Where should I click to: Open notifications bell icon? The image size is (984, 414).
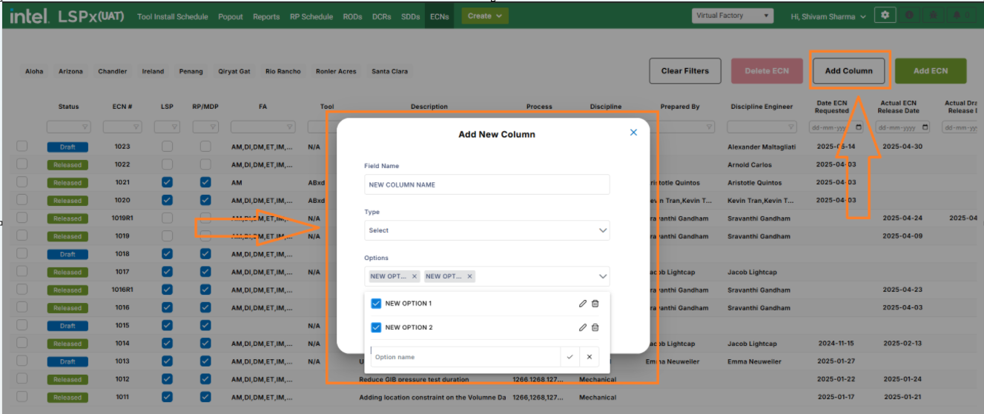point(957,16)
